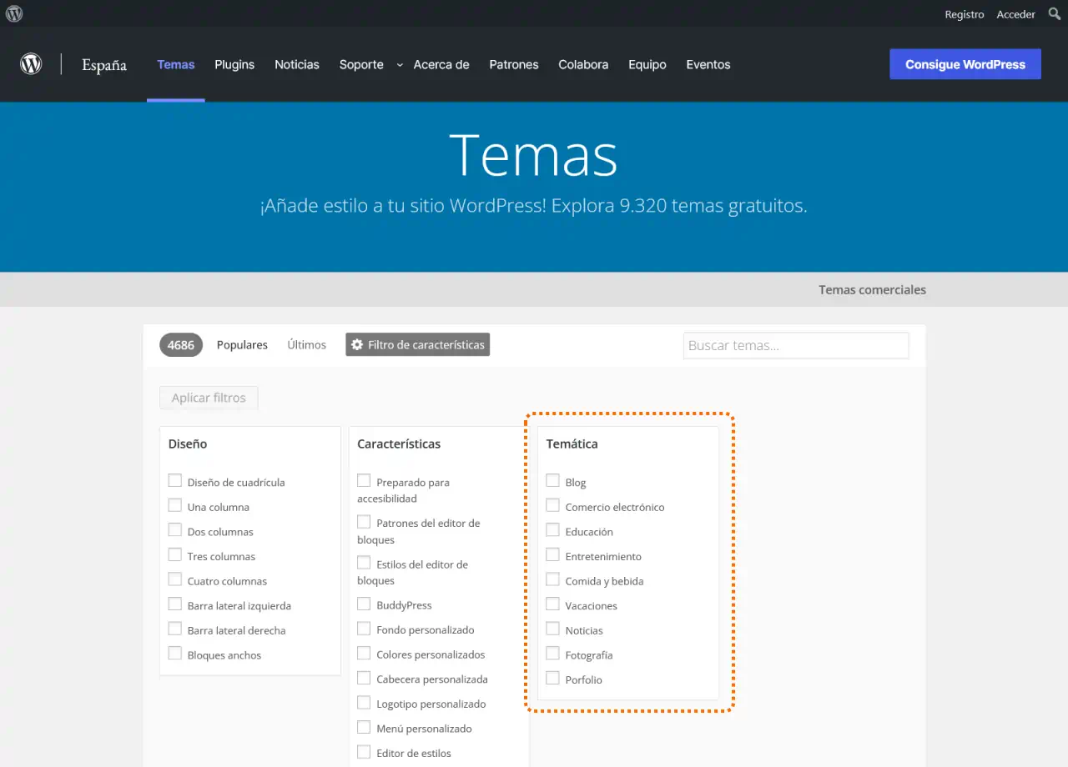Check the Cabecera personalizada checkbox

click(x=364, y=678)
